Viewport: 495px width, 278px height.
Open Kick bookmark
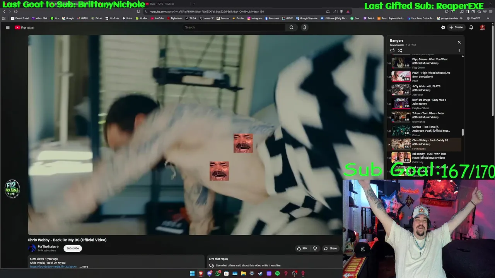pos(55,18)
